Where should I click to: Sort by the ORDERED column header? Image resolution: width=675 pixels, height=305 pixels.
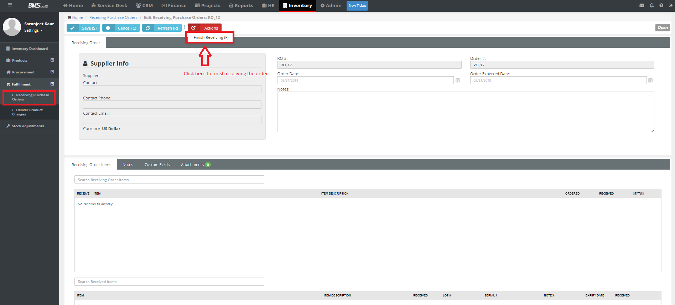[572, 193]
